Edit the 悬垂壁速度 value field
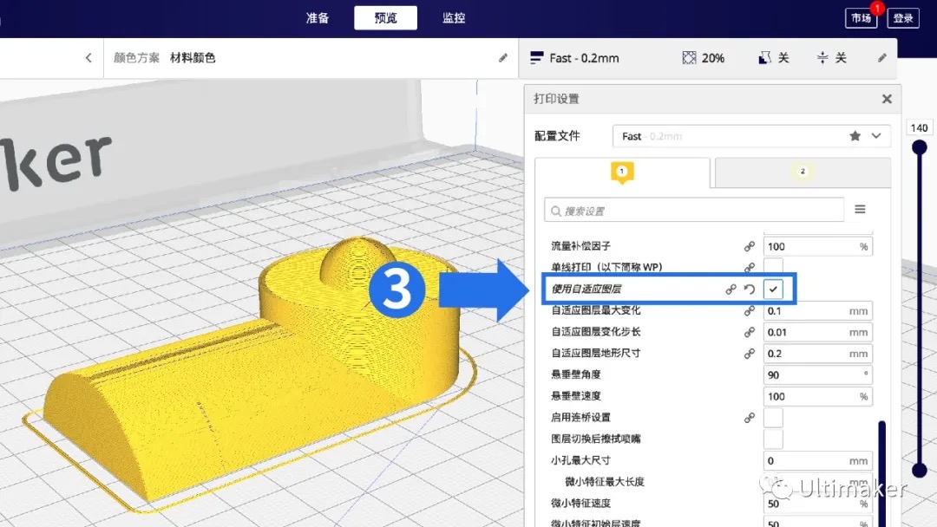 [817, 397]
